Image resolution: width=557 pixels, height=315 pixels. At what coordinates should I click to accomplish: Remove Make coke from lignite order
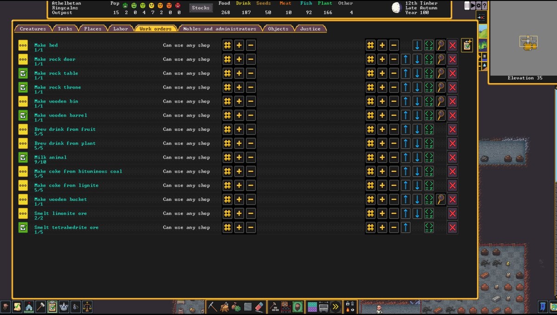point(453,185)
